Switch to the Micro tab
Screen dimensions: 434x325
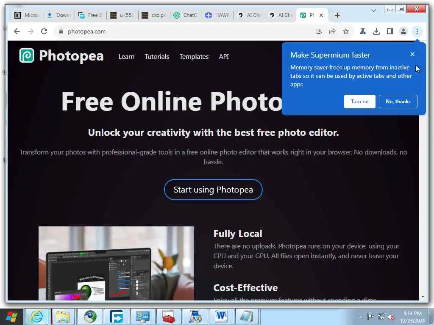27,15
